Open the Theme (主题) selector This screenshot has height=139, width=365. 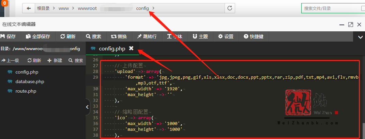200,36
